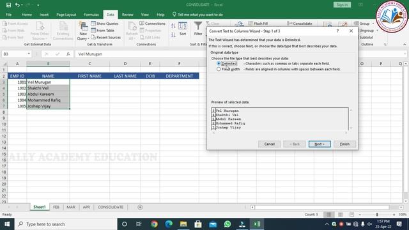This screenshot has width=409, height=230.
Task: Open the CONSOLIDATE sheet tab
Action: point(111,207)
